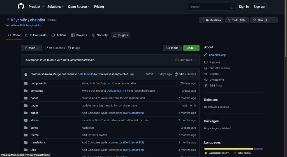Viewport: 287px width, 157px height.
Task: Click the folder icon for translations
Action: (26, 142)
